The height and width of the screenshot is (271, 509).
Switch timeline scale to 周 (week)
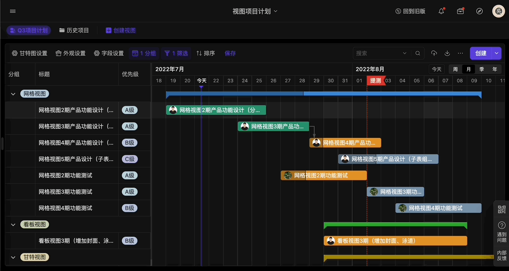pyautogui.click(x=455, y=69)
